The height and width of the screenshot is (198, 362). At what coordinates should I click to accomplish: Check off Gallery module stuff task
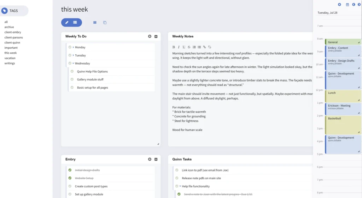pos(72,79)
